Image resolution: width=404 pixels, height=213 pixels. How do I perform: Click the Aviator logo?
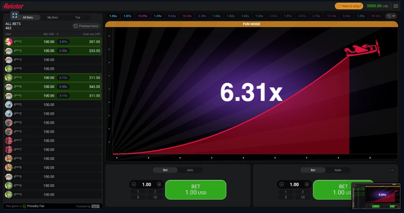[13, 6]
